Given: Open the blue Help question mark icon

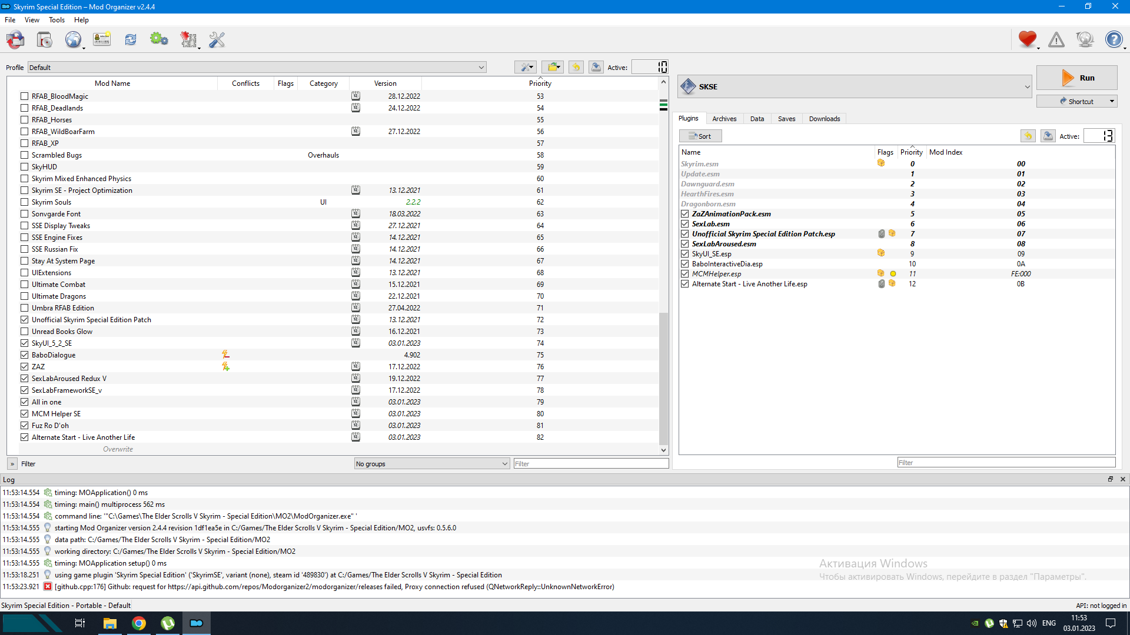Looking at the screenshot, I should (x=1114, y=40).
